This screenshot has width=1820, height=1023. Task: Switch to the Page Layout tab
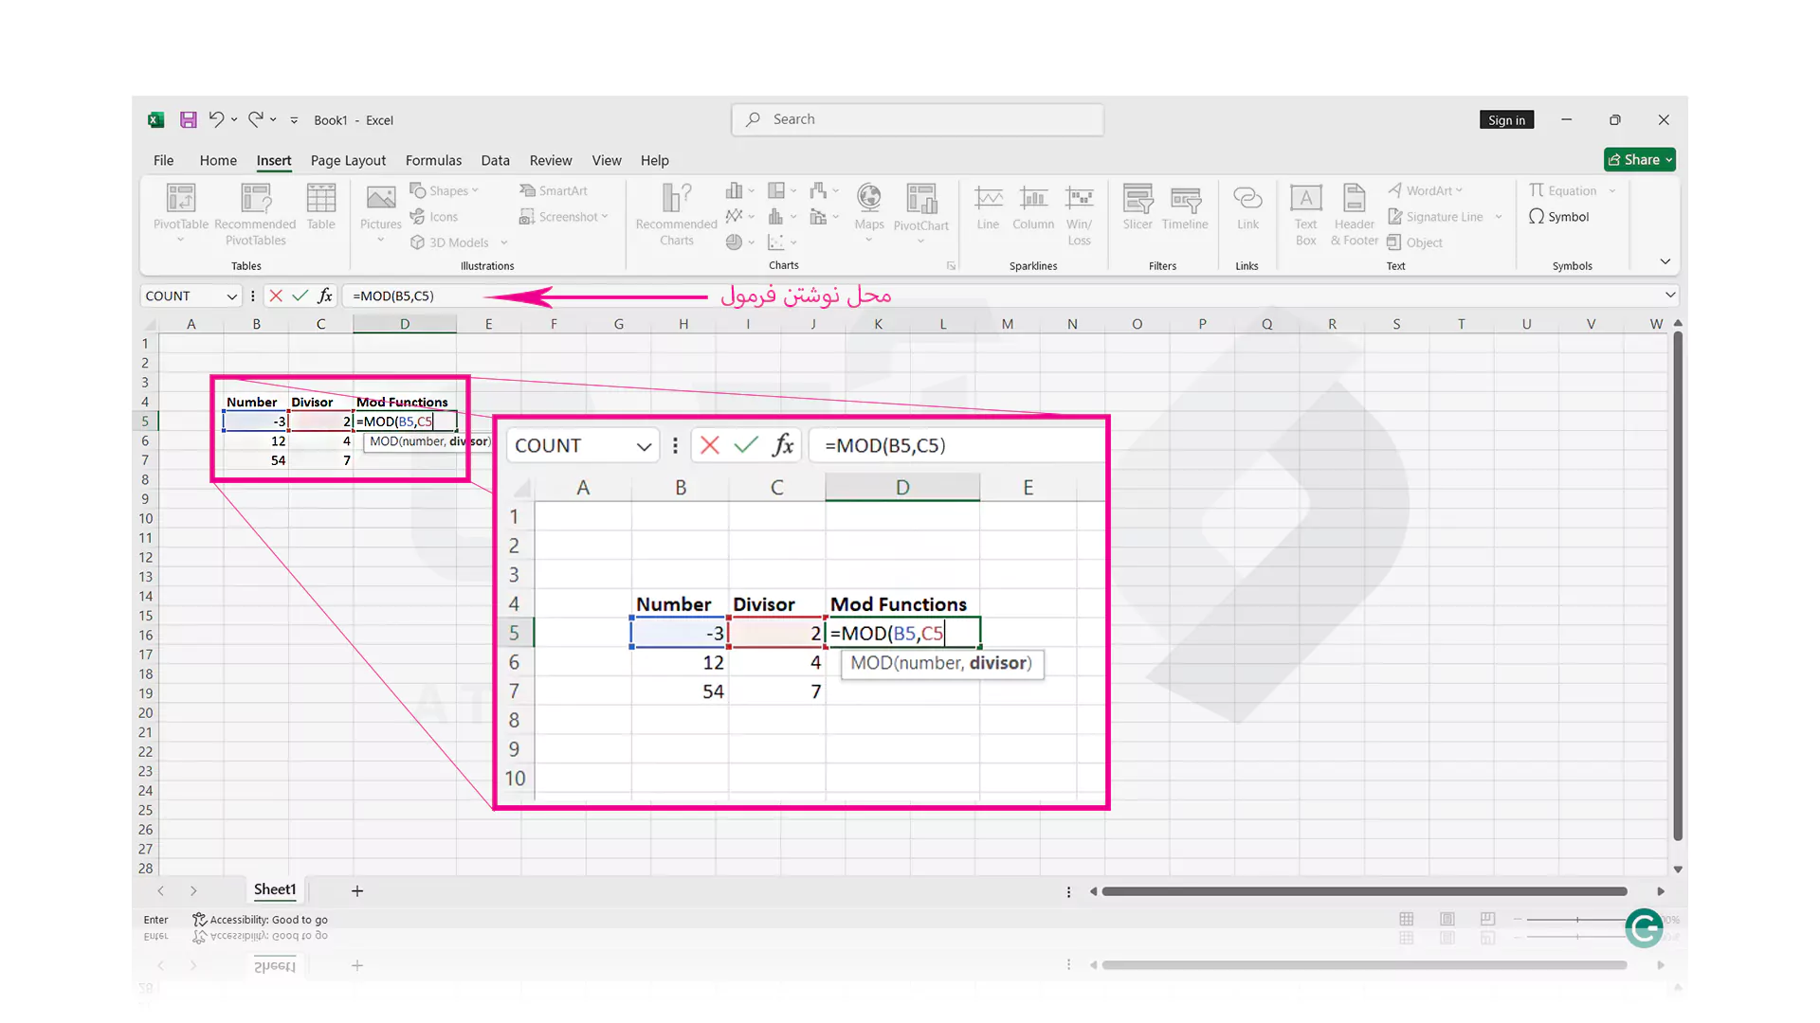tap(348, 160)
